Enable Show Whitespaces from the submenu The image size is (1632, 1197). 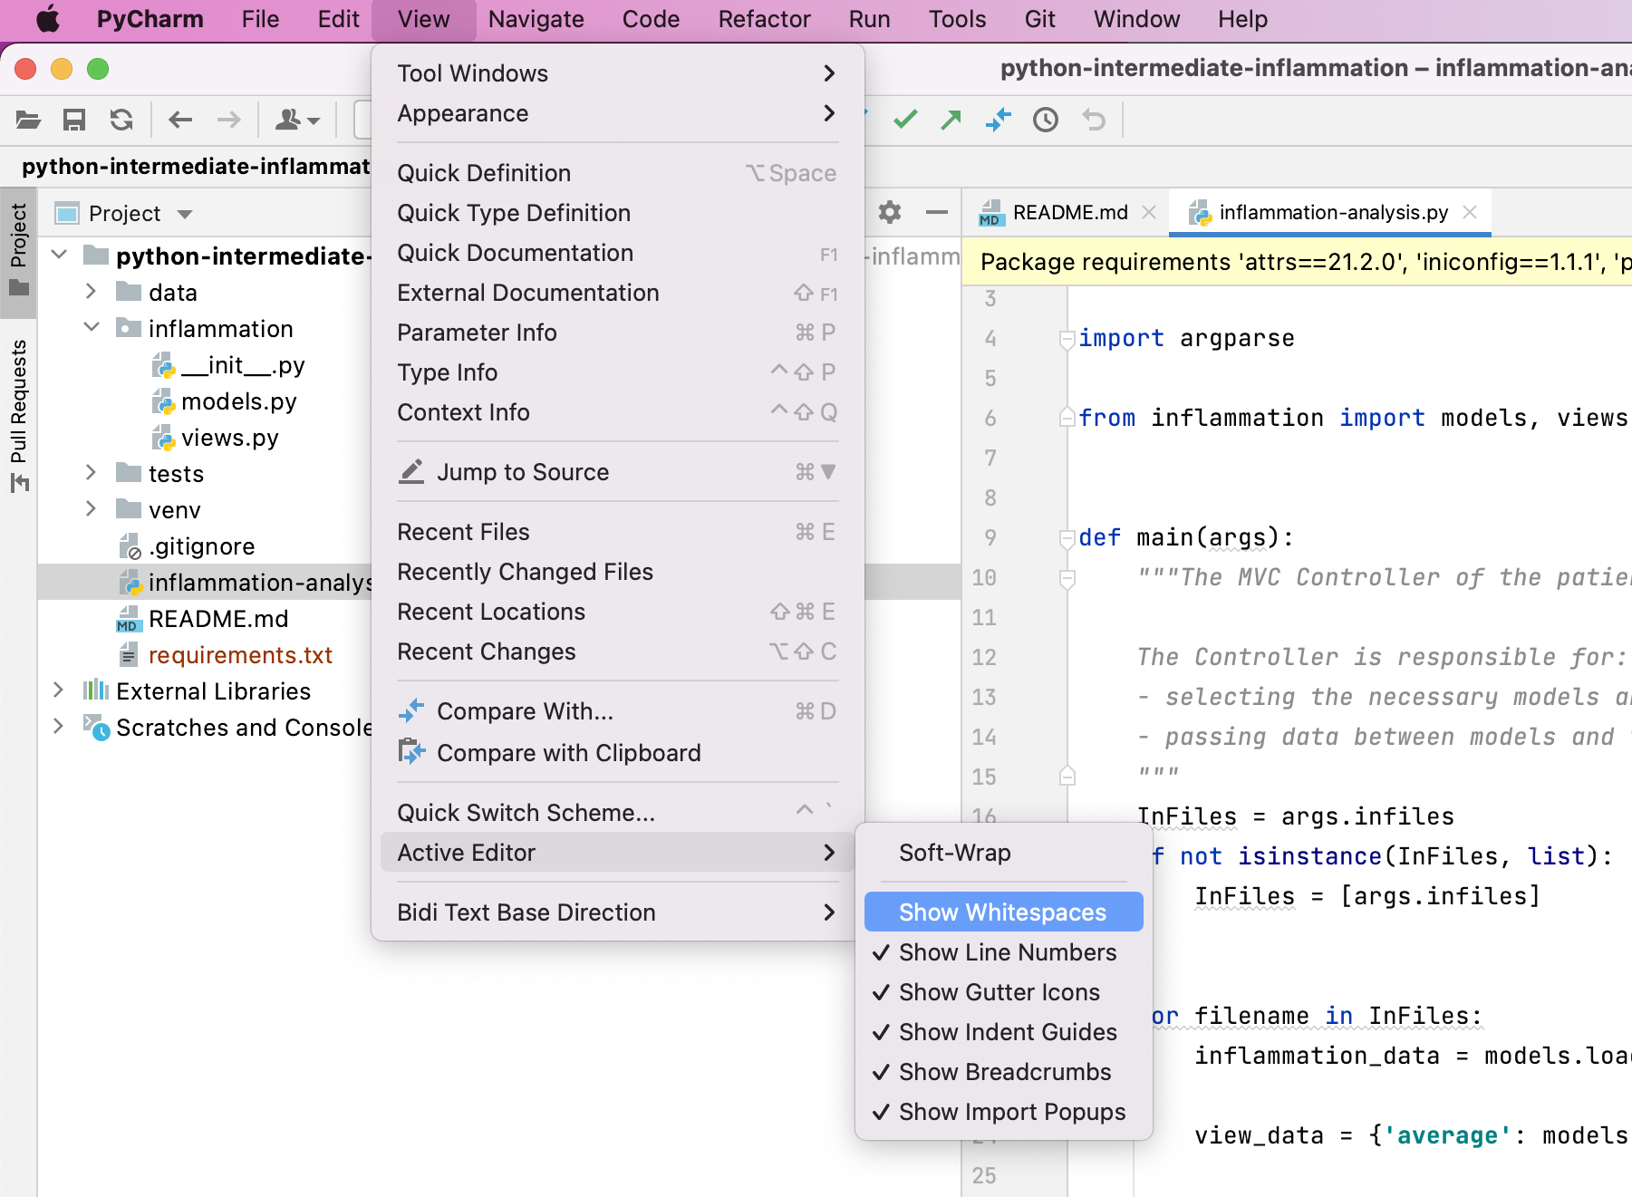pos(1002,912)
